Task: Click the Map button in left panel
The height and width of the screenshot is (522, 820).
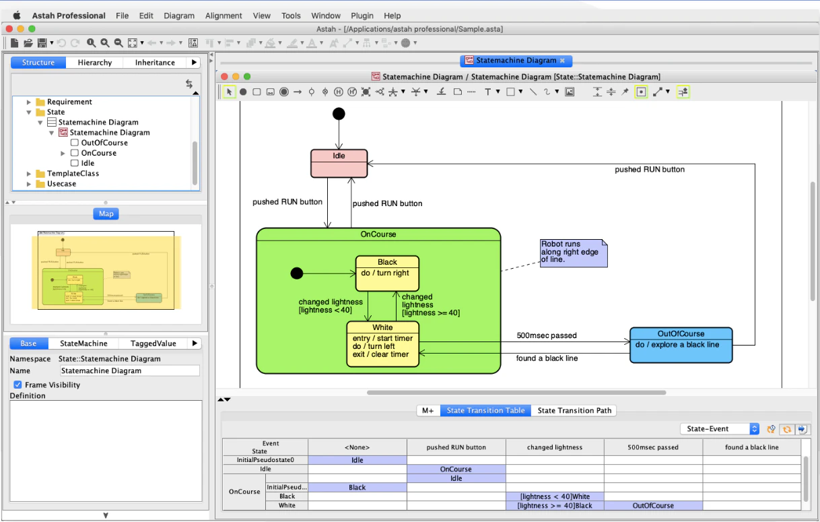Action: click(x=106, y=214)
